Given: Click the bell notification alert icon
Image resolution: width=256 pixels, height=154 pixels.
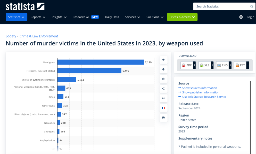Looking at the screenshot, I should [163, 69].
